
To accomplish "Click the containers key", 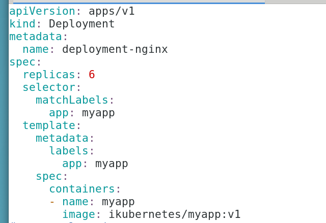I will point(81,189).
